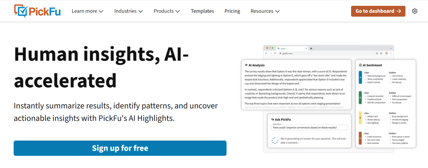Select the green Option B swatch
Image resolution: width=428 pixels, height=168 pixels.
click(360, 98)
